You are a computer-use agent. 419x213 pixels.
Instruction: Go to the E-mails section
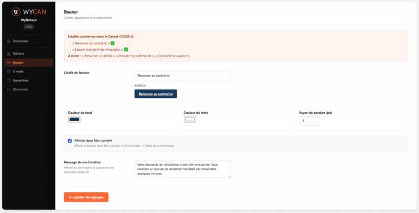[x=29, y=71]
